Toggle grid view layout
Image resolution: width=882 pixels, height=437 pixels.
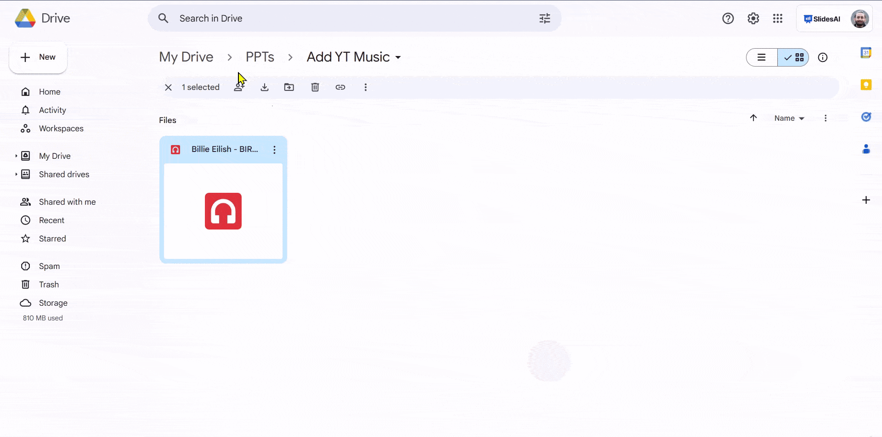click(x=793, y=57)
